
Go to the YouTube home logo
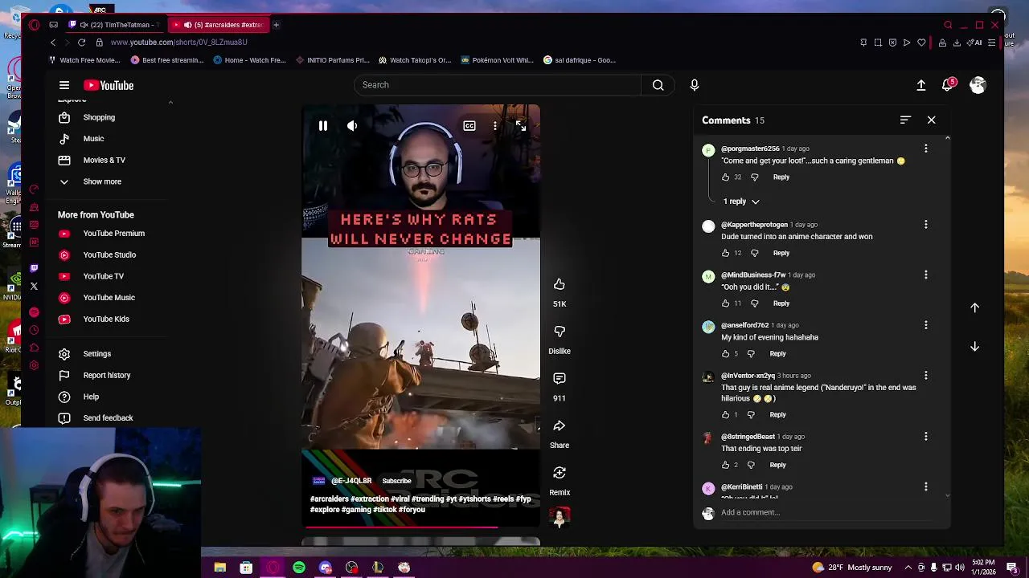(109, 85)
